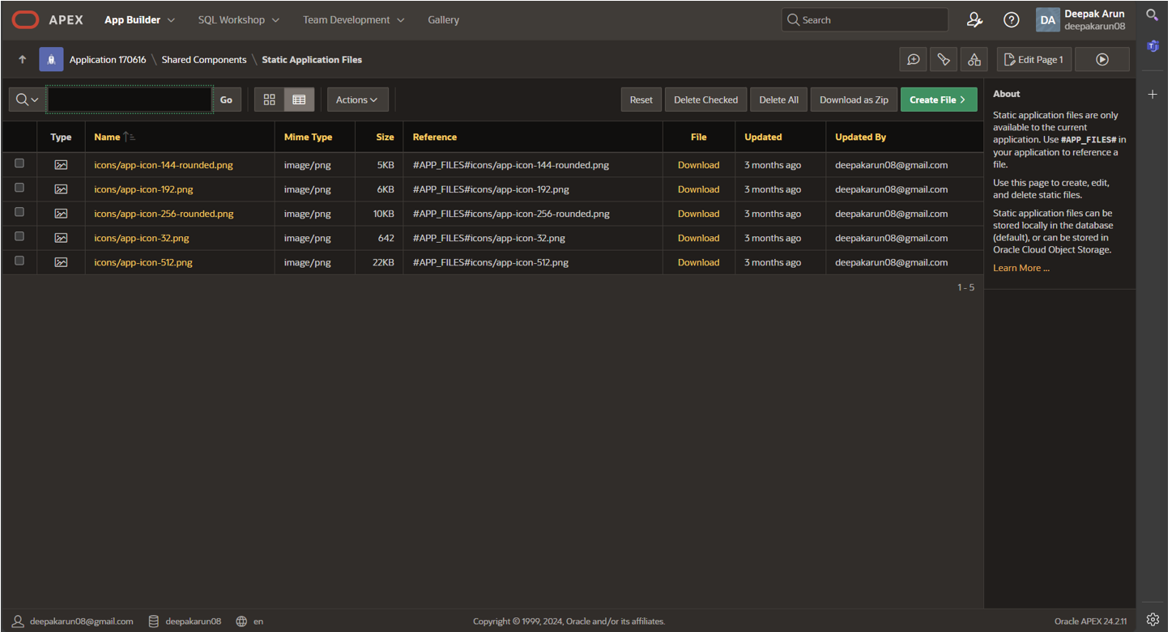Expand the App Builder menu
Viewport: 1172px width, 632px height.
coord(139,20)
